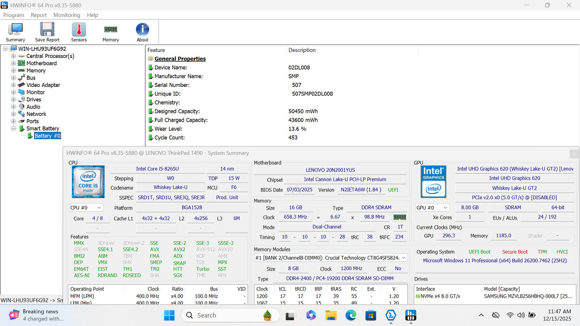Screen dimensions: 580x326
Task: Collapse the Smart Battery tree node
Action: point(13,129)
